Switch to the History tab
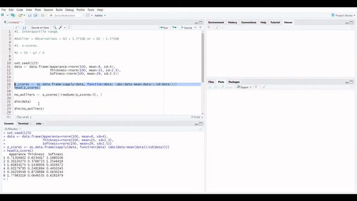 [x=233, y=22]
